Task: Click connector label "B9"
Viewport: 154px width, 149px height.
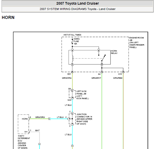Action: [x=70, y=89]
